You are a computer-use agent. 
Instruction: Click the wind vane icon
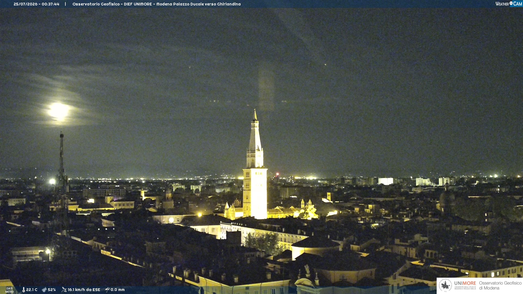[64, 290]
